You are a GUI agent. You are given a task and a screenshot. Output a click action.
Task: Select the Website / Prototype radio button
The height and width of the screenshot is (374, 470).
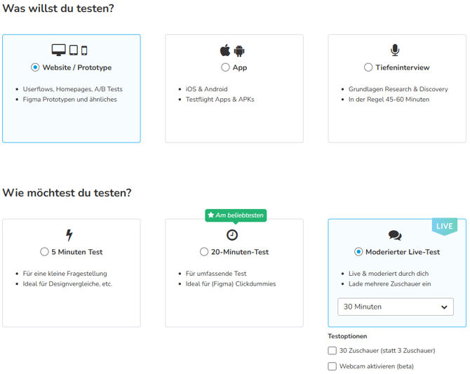tap(35, 67)
